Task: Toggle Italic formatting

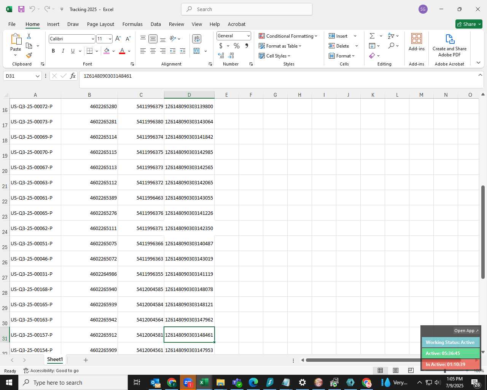Action: (63, 51)
